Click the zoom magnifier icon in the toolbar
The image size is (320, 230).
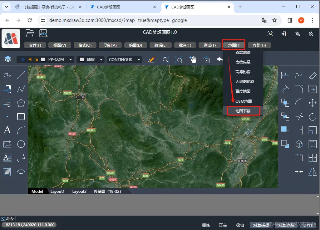click(x=165, y=59)
